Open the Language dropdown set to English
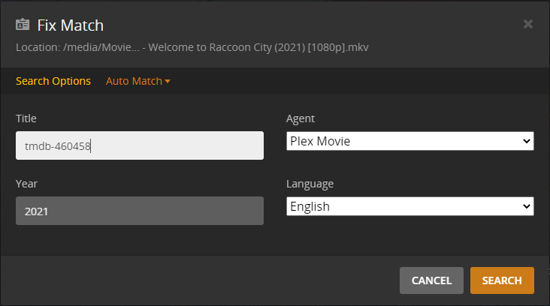550x306 pixels. 409,206
